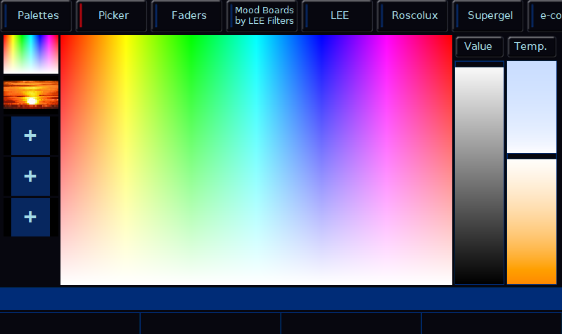Click the Temp. button
This screenshot has width=562, height=334.
click(x=532, y=46)
